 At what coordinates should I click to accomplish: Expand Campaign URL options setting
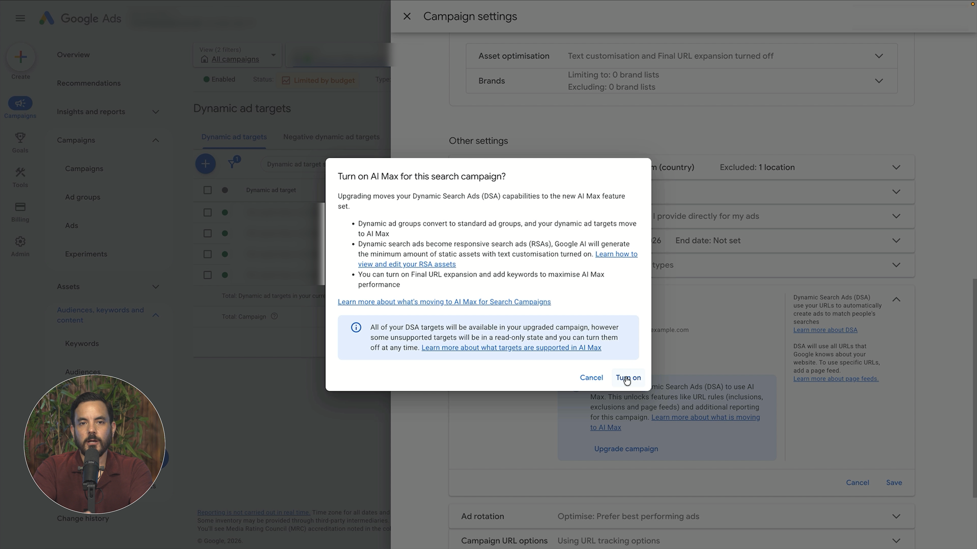pos(896,541)
